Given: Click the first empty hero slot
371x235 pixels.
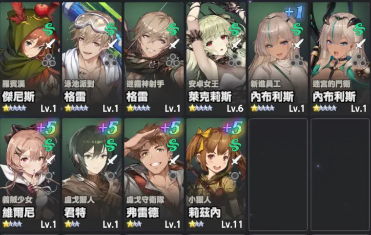Looking at the screenshot, I should click(x=278, y=175).
